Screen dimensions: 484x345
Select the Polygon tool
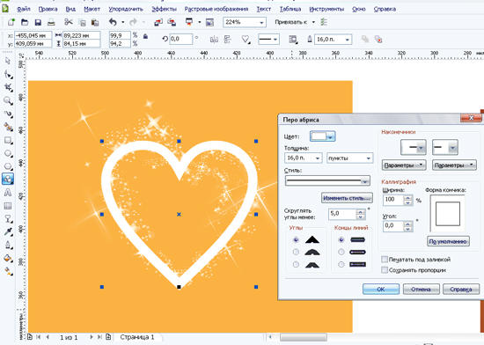tap(8, 166)
